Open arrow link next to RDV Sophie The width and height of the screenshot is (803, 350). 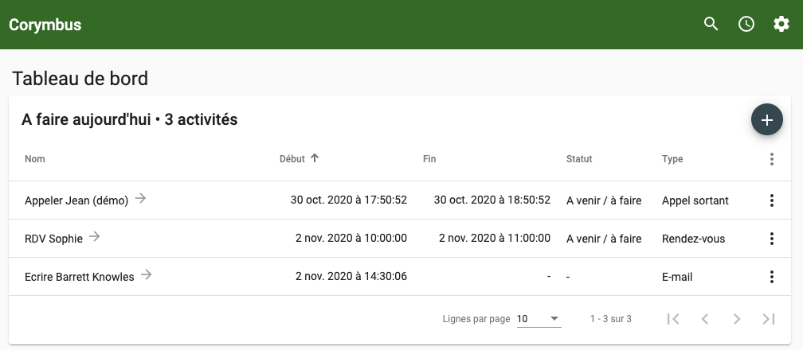[x=94, y=236]
